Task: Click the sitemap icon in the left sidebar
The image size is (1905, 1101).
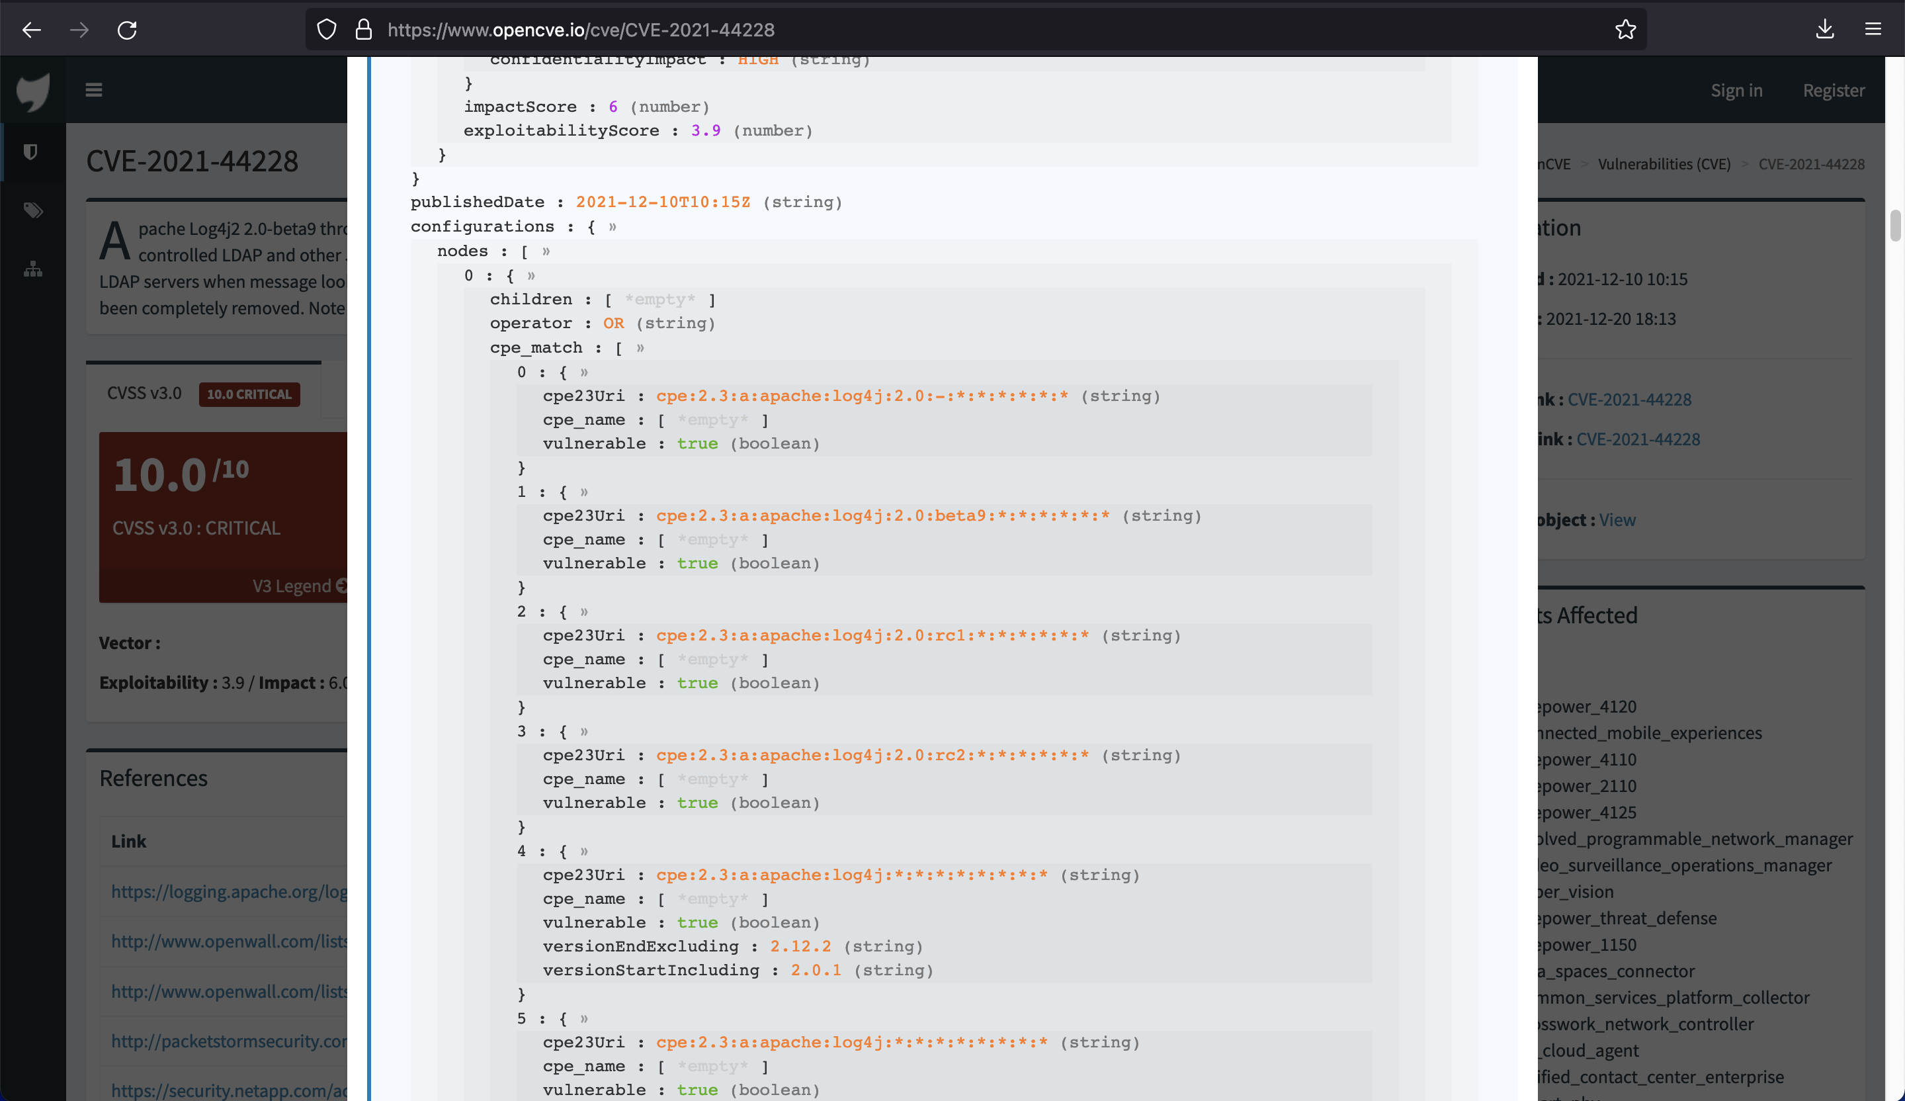Action: (x=32, y=269)
